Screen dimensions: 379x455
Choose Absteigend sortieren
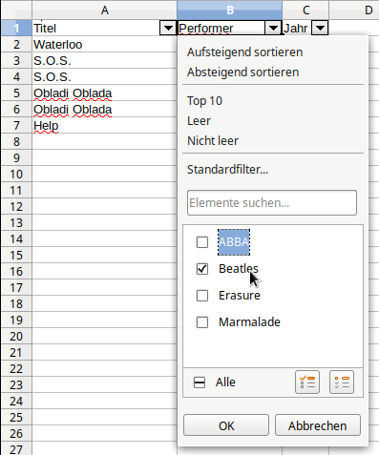[x=242, y=72]
